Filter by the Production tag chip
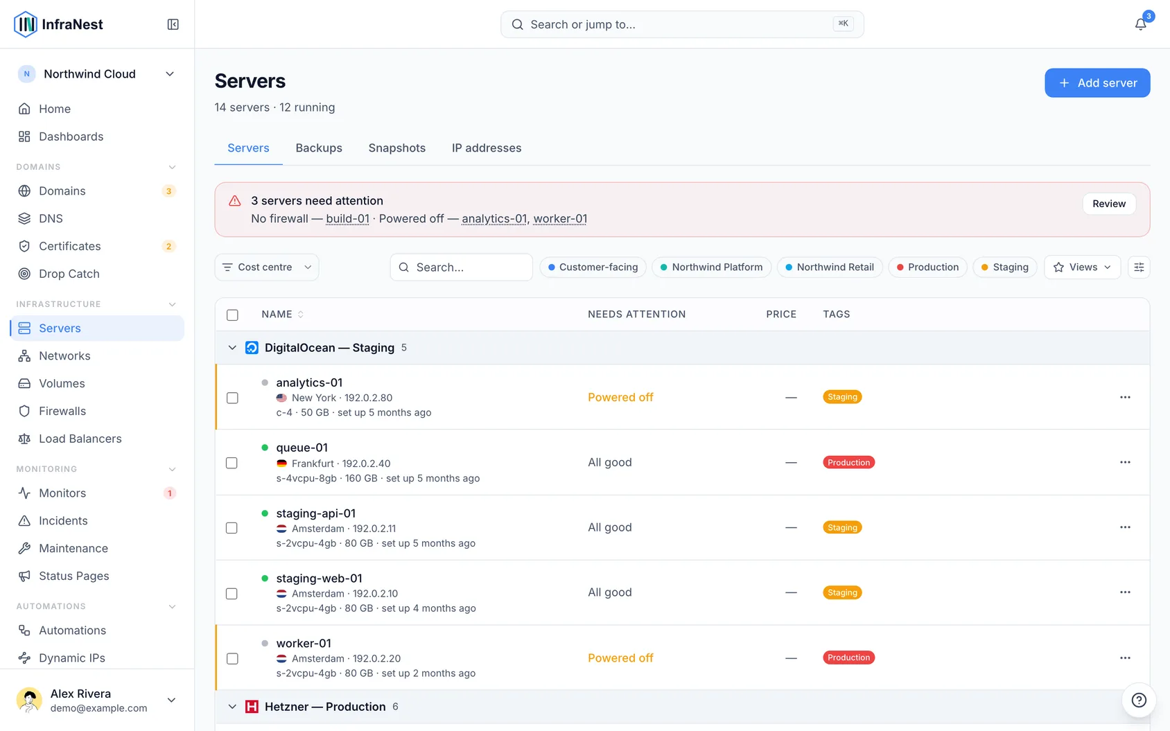1170x731 pixels. [927, 267]
